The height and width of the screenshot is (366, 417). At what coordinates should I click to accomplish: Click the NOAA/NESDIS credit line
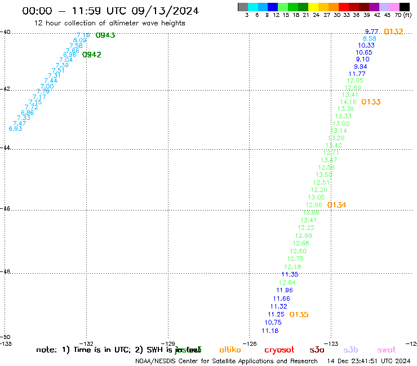pos(227,361)
